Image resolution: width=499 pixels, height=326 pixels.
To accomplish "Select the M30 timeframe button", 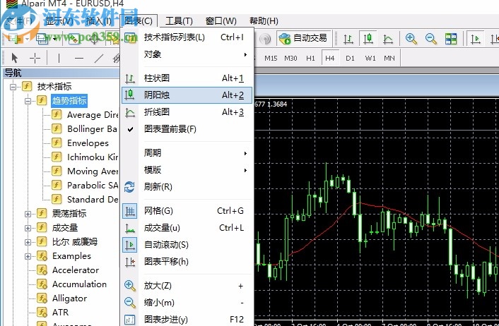I will [290, 58].
